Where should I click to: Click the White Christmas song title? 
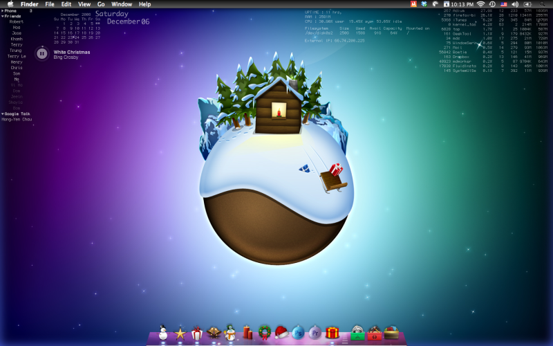[x=72, y=52]
